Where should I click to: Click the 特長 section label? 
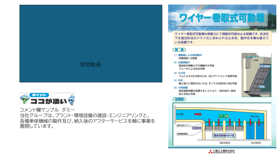click(179, 50)
